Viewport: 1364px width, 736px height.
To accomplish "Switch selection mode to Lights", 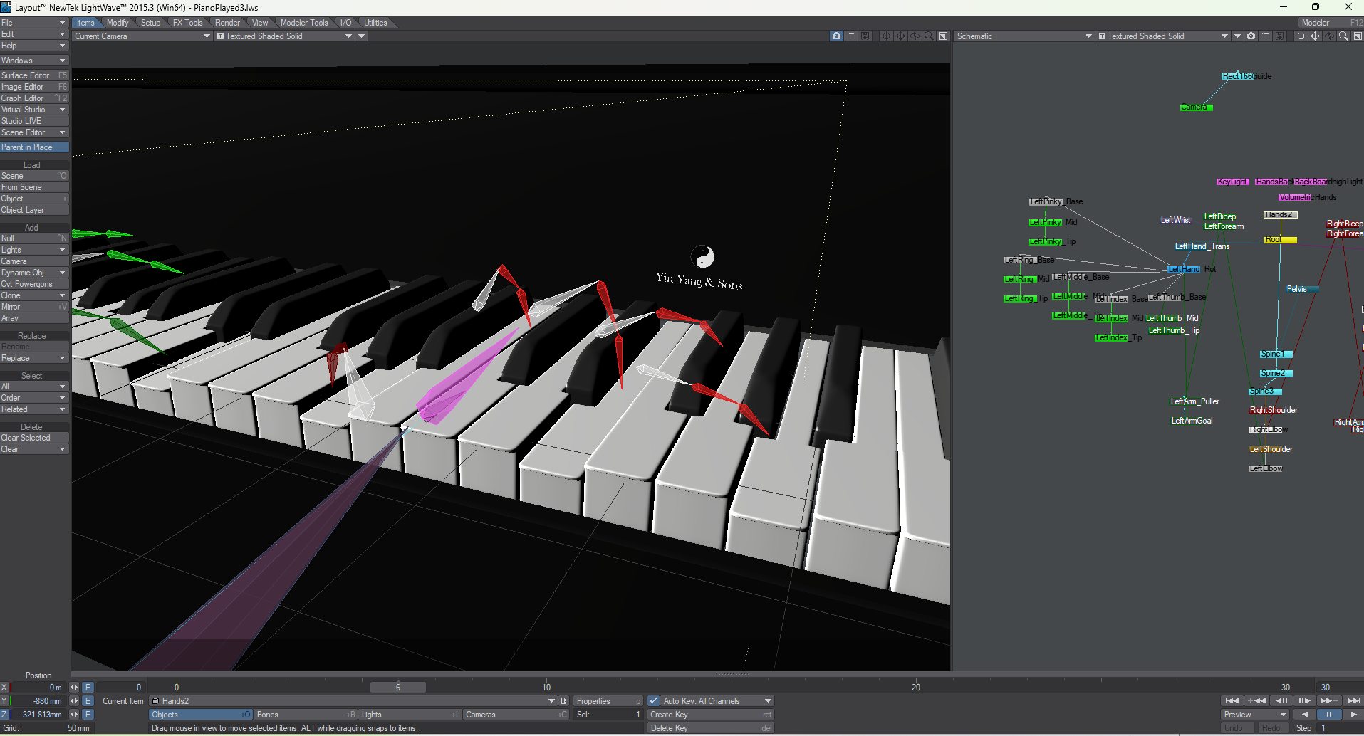I will [x=410, y=715].
